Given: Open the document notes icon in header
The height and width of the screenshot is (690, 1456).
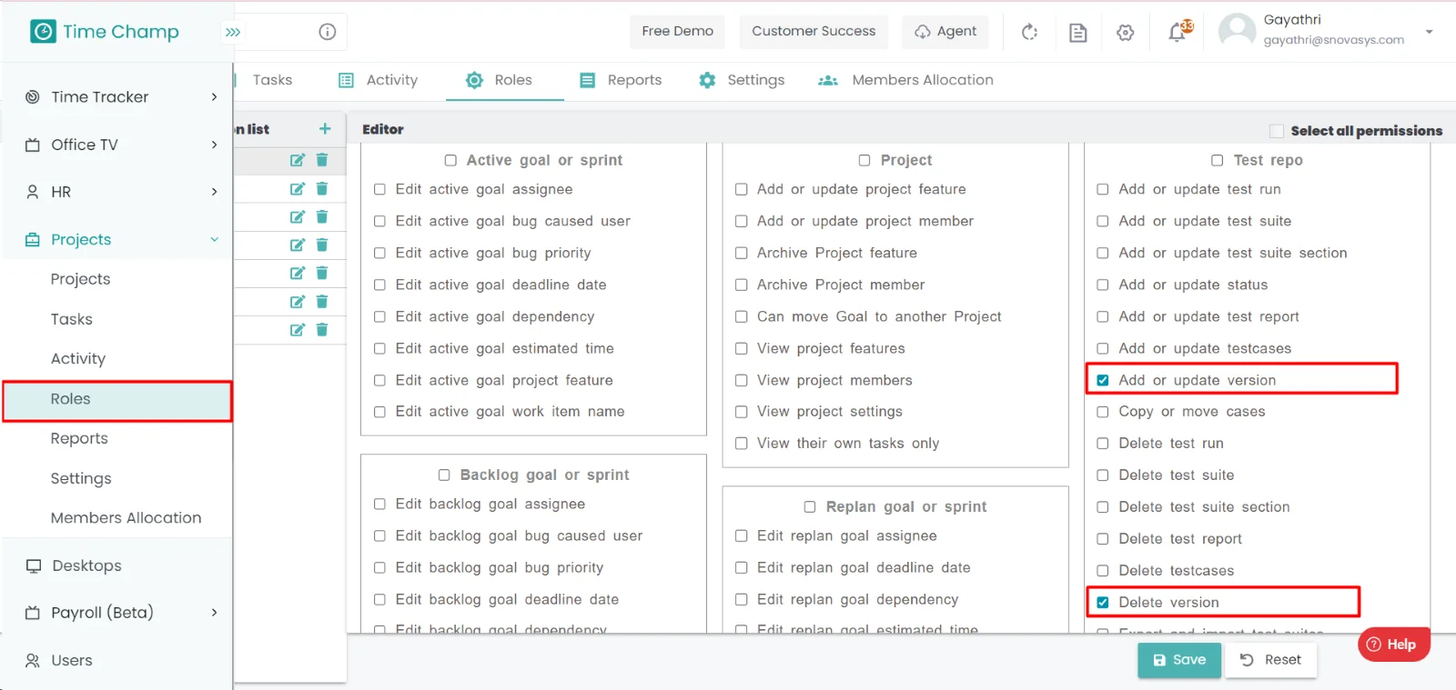Looking at the screenshot, I should 1077,33.
